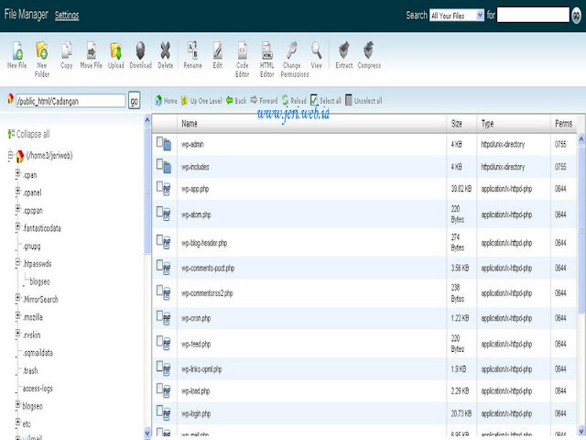Open the HTML Editor icon

[266, 51]
